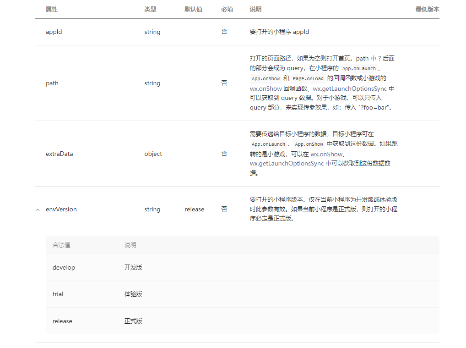Image resolution: width=466 pixels, height=348 pixels.
Task: Click the 开发版 description
Action: (x=133, y=267)
